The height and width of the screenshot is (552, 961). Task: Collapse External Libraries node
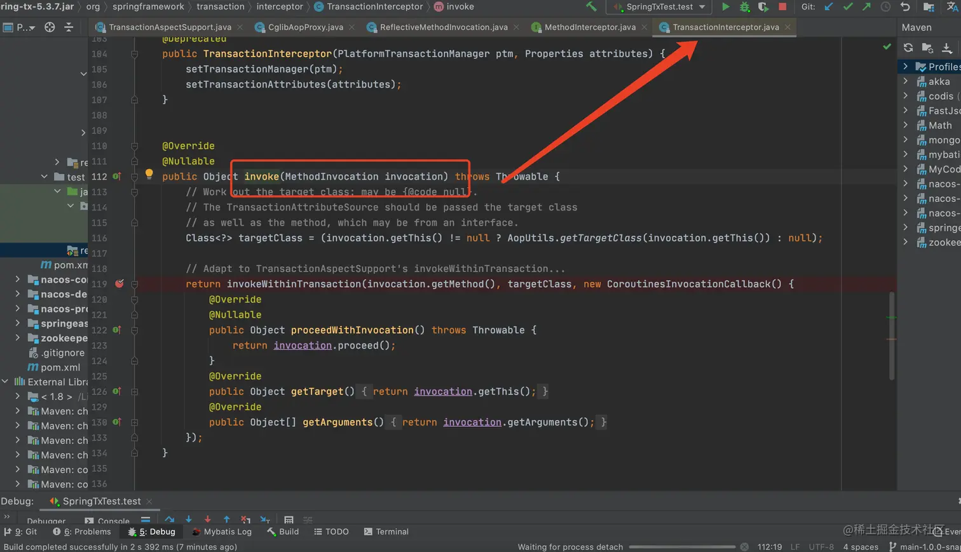(5, 381)
